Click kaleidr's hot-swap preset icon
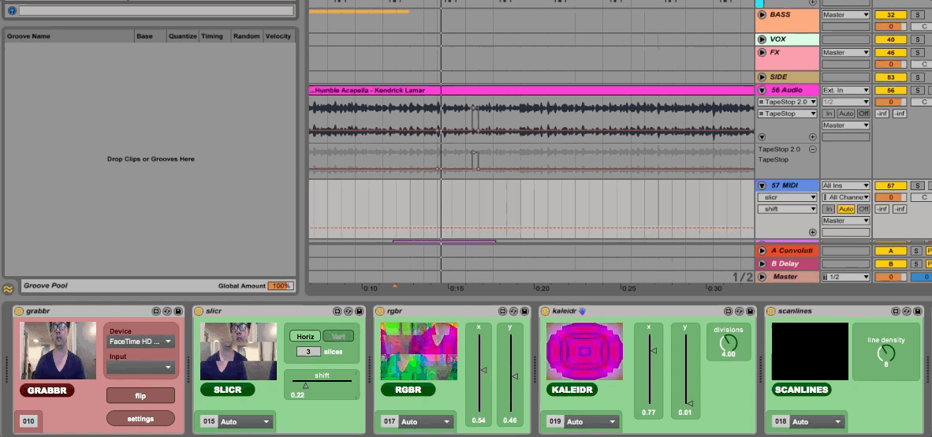This screenshot has height=437, width=932. coord(740,311)
